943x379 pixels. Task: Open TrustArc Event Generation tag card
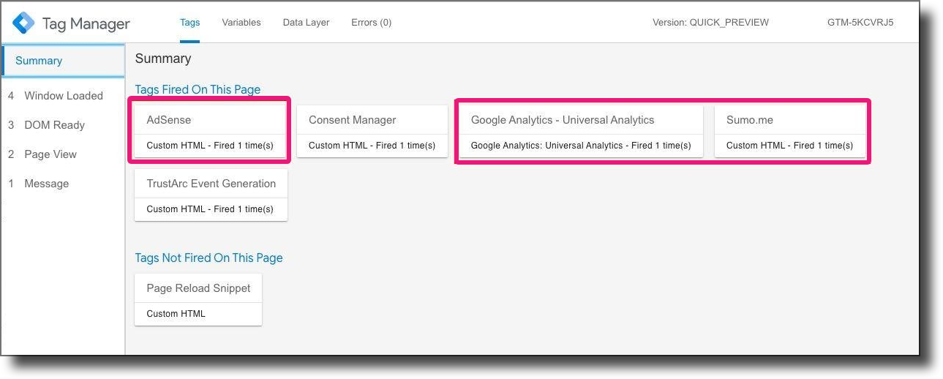point(211,195)
